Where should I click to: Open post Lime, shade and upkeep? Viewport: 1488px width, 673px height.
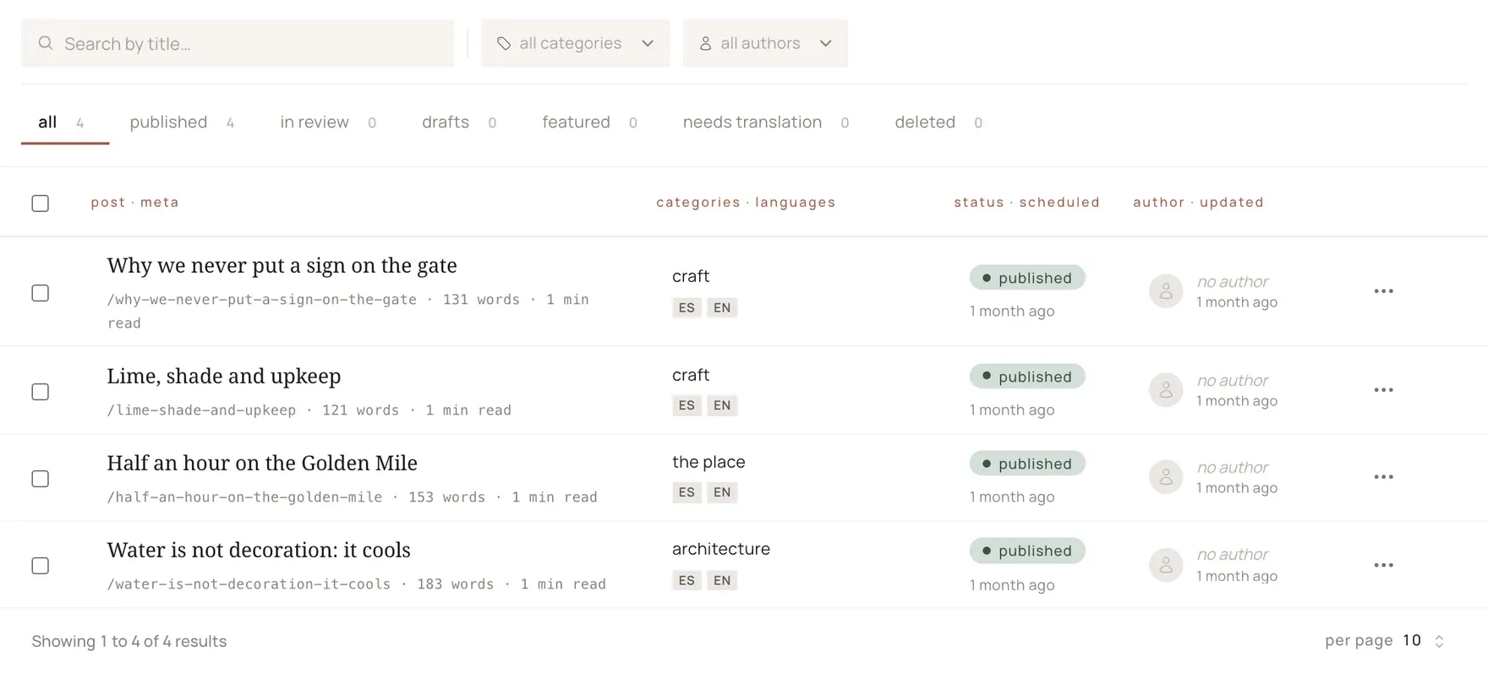pos(224,376)
